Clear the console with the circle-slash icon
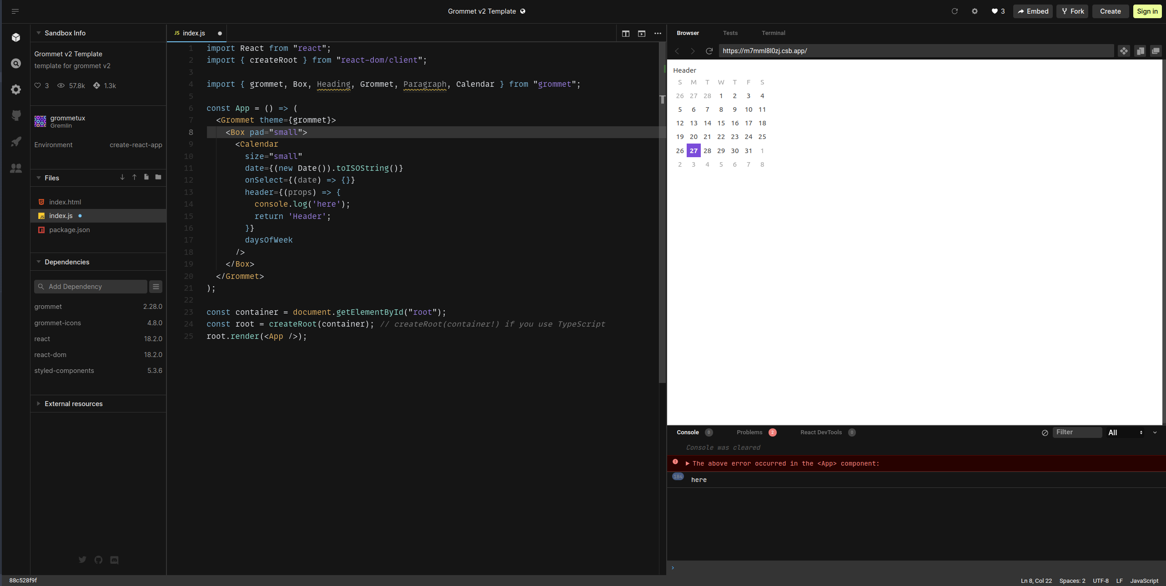The height and width of the screenshot is (586, 1166). click(1045, 432)
